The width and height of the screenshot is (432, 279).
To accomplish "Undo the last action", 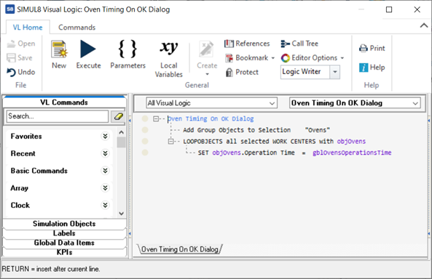I will [x=21, y=72].
